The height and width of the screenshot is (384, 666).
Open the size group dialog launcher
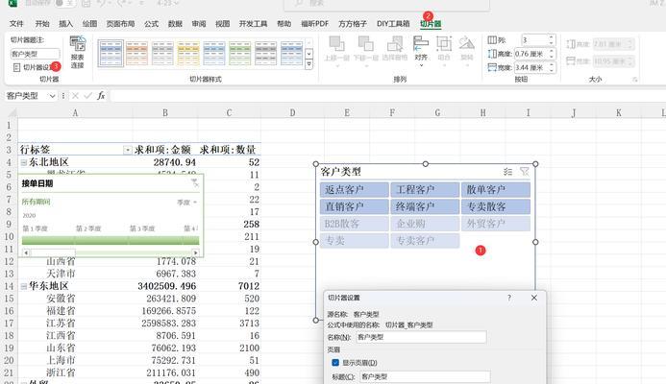(x=635, y=80)
